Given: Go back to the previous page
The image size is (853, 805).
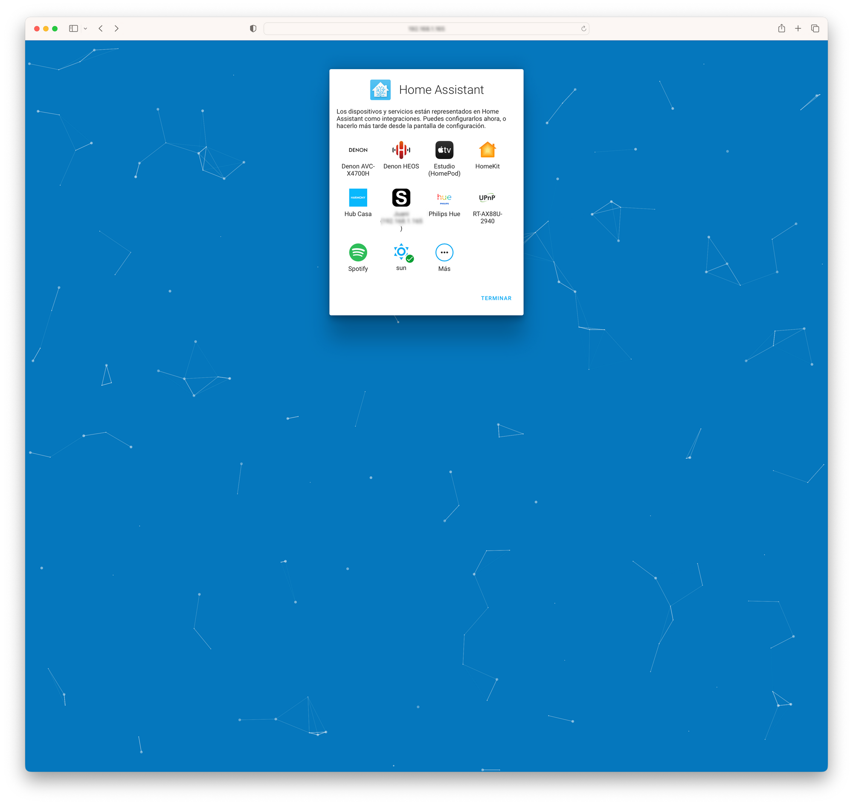Looking at the screenshot, I should pyautogui.click(x=101, y=28).
